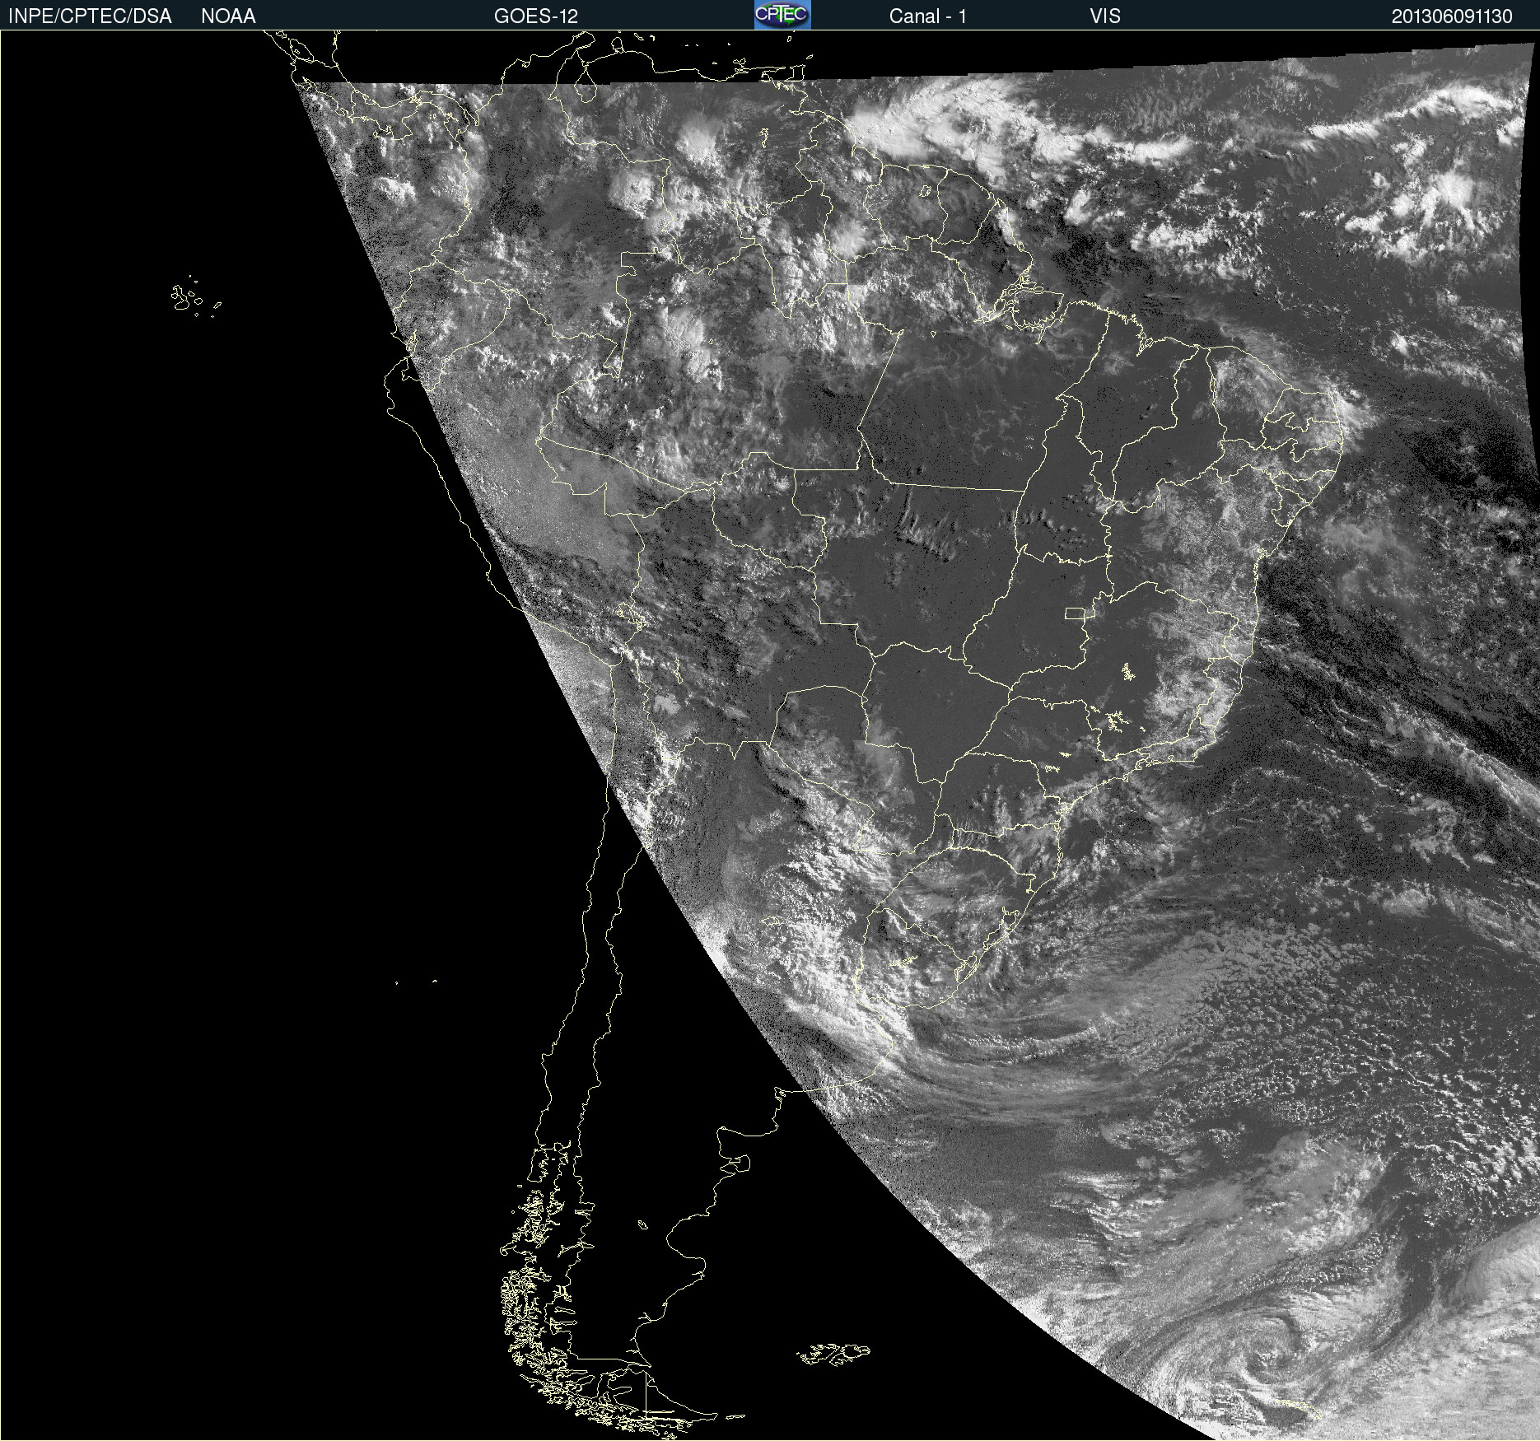
Task: Select the INPE/CPTEC/DSA header text
Action: coord(90,16)
